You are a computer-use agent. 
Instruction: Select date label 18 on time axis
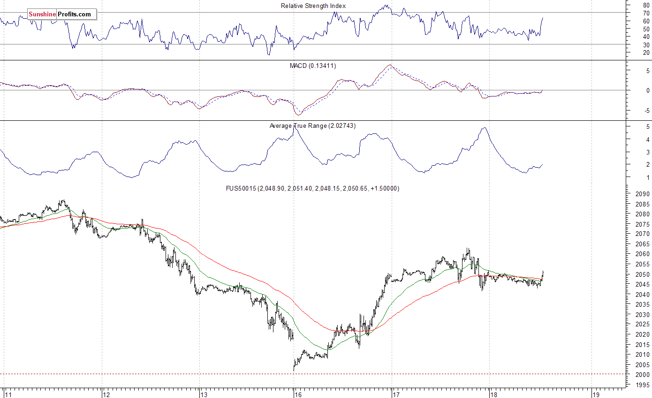[493, 394]
